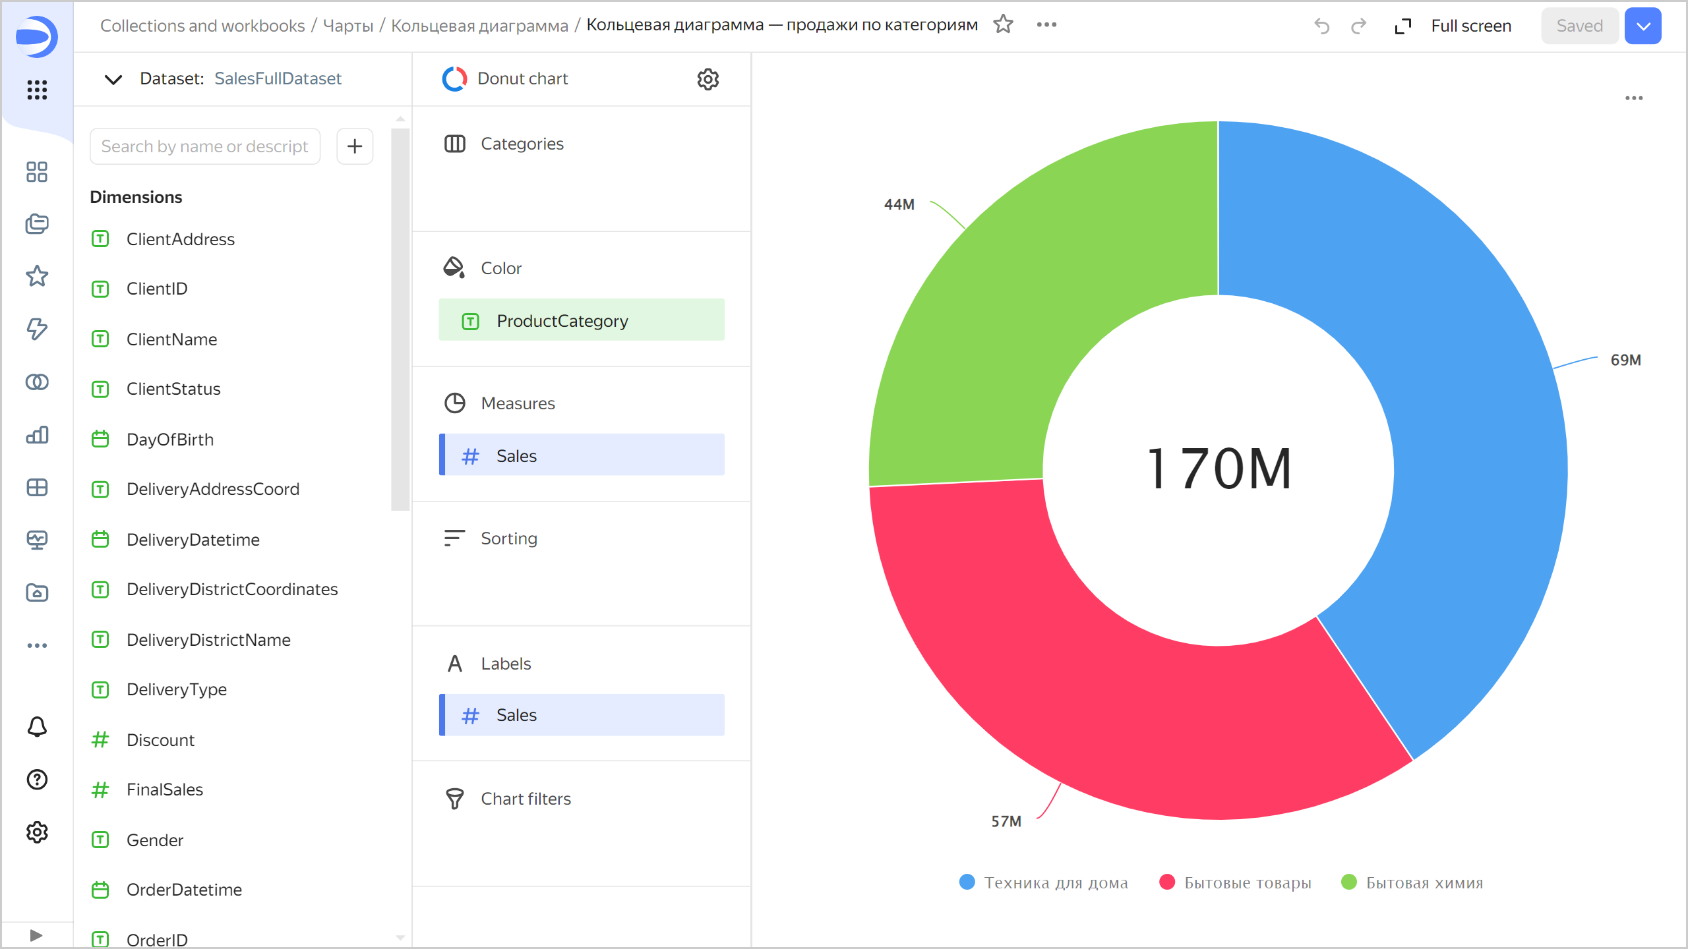Add chart to favorites with star icon

[x=1003, y=24]
